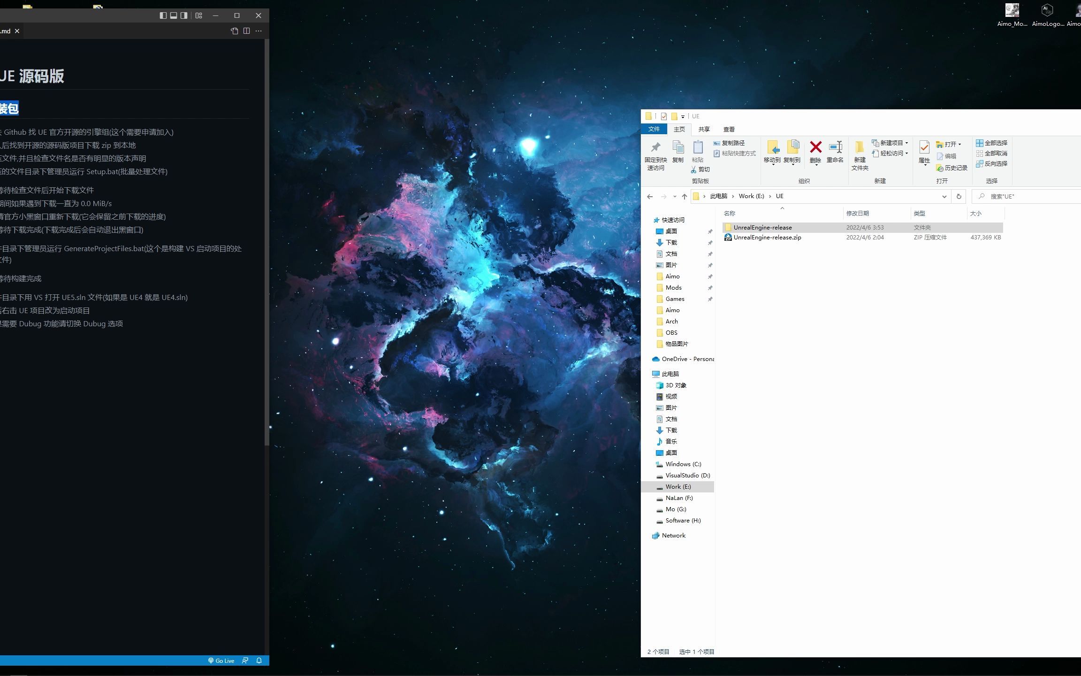Click Work (E:) in sidebar navigation
The width and height of the screenshot is (1081, 676).
click(678, 486)
